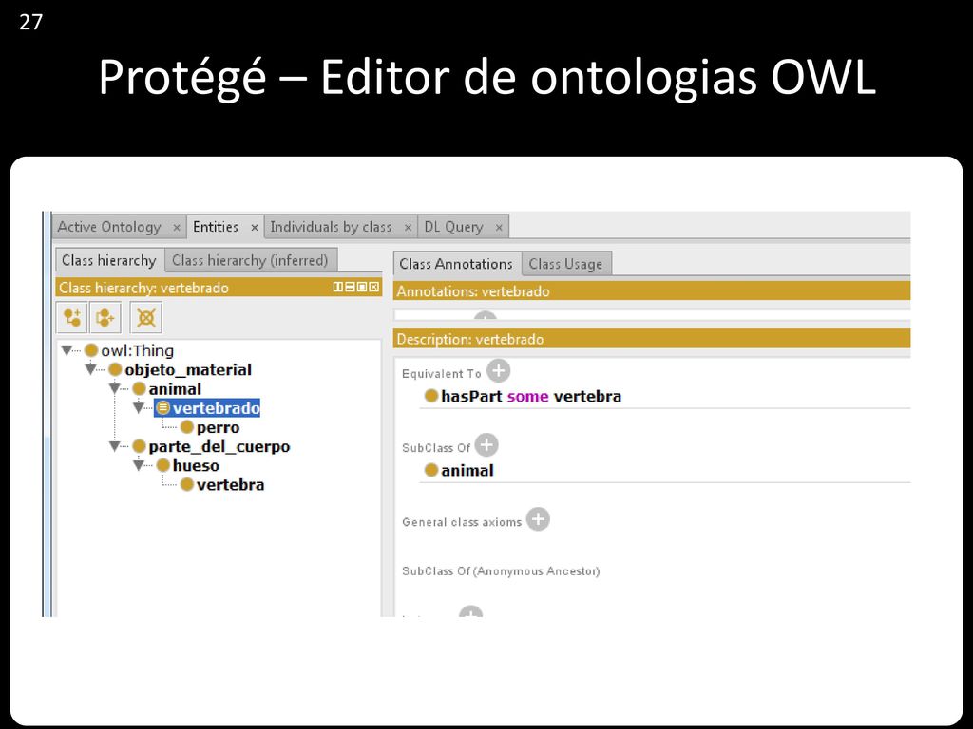Screen dimensions: 973x729
Task: Open the Class Usage tab
Action: click(x=565, y=264)
